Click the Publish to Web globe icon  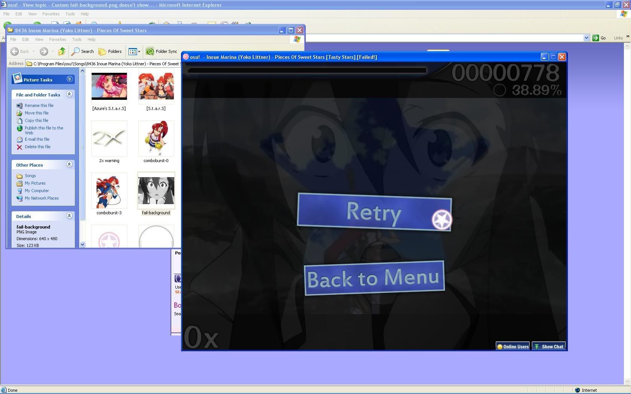[x=20, y=128]
